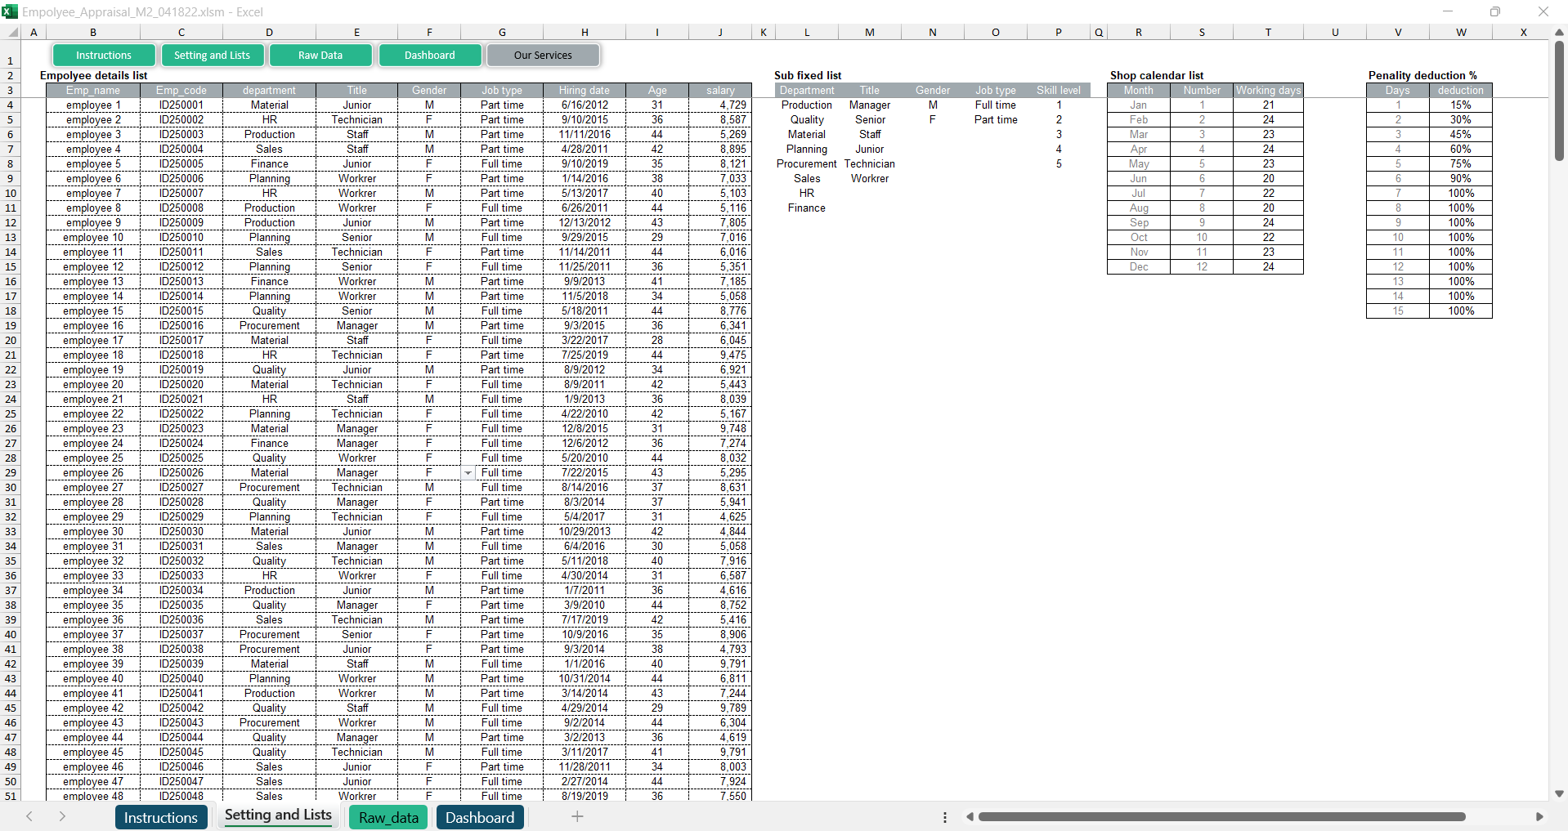
Task: Click the vertical scrollbar down arrow
Action: point(1559,793)
